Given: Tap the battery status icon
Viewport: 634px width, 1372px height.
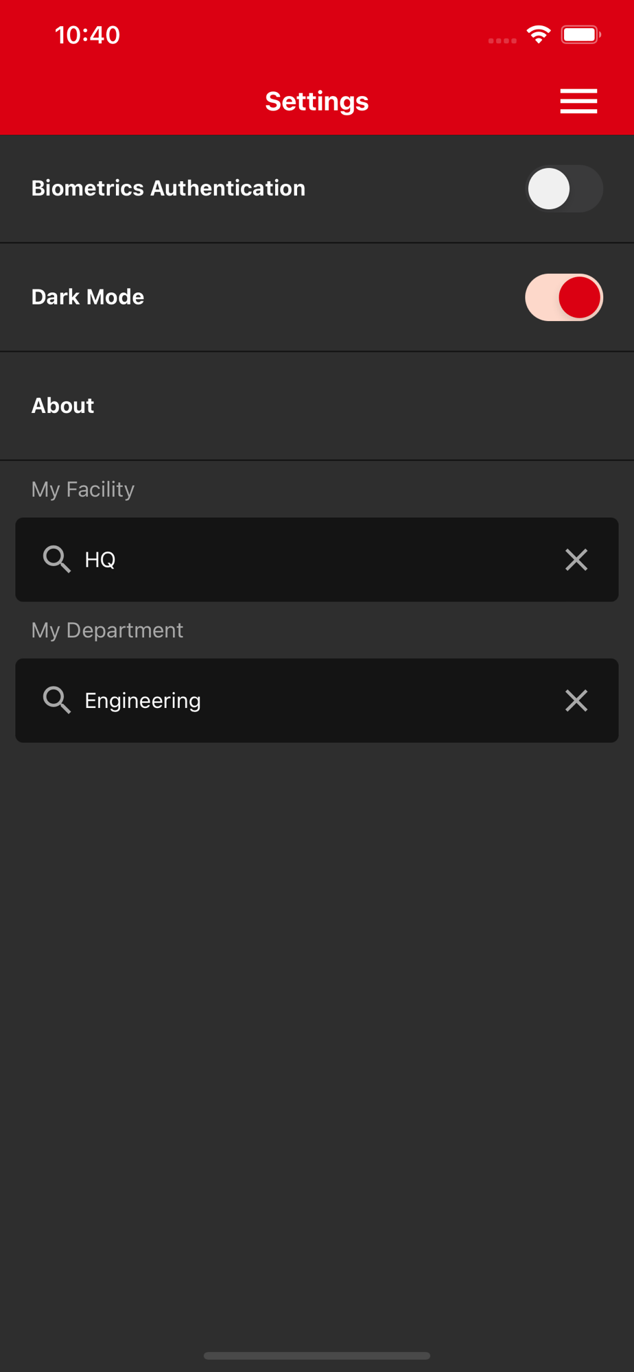Looking at the screenshot, I should (580, 34).
